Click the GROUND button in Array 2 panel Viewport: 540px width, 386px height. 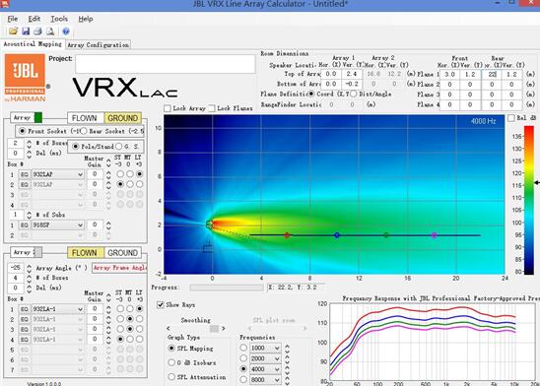pos(123,253)
